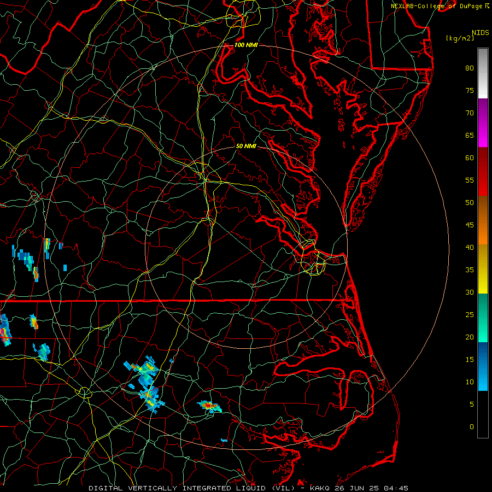Click the 50 value on the VIL scale
The image size is (492, 492).
[470, 203]
